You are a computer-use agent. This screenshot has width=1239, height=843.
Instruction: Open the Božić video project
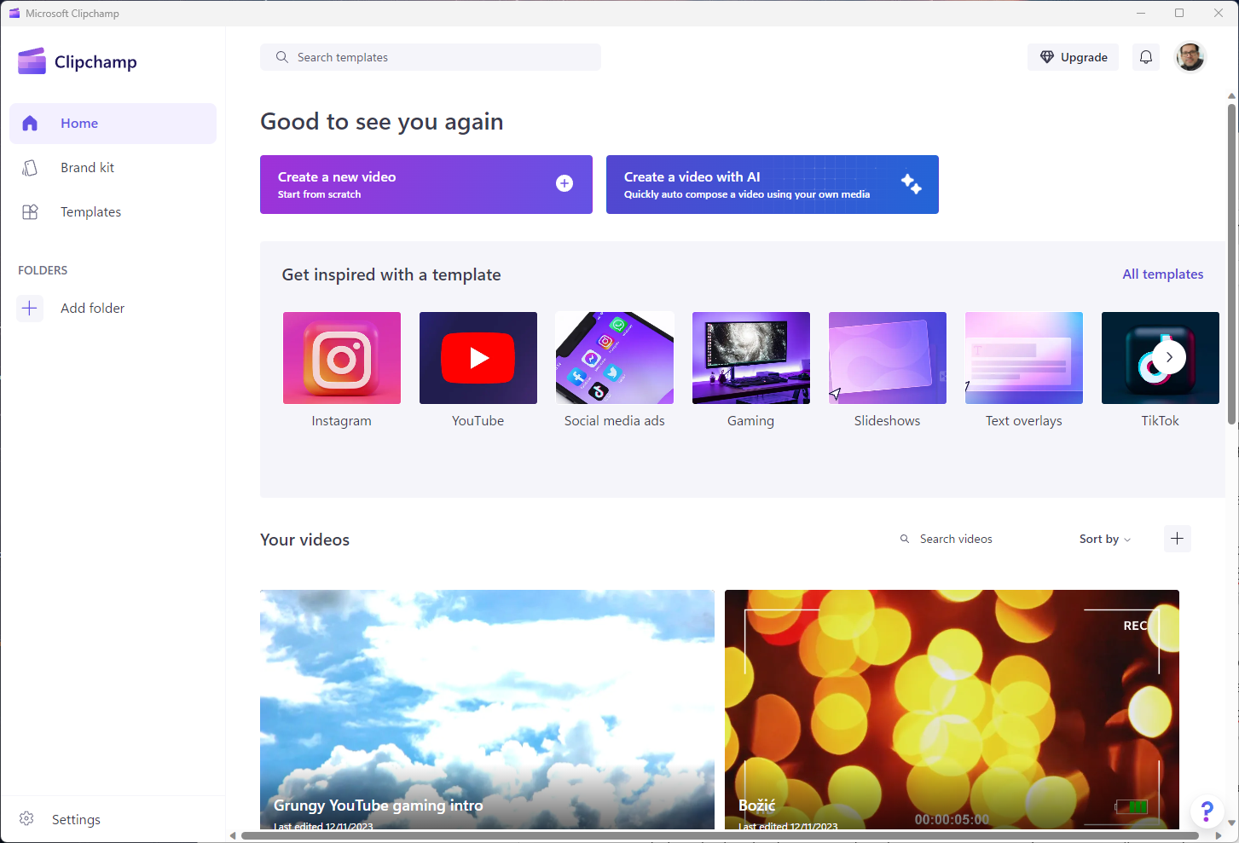952,709
